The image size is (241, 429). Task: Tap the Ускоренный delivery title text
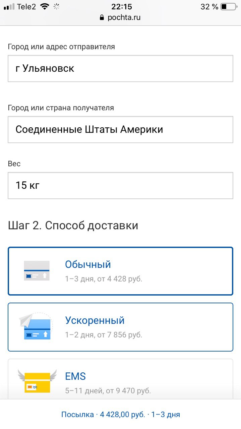click(95, 320)
